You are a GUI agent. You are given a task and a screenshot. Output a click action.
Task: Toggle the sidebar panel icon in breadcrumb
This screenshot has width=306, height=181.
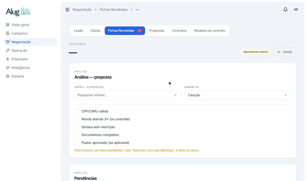pyautogui.click(x=67, y=9)
